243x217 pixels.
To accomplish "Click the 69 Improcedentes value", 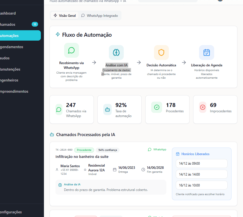I will pyautogui.click(x=213, y=105).
